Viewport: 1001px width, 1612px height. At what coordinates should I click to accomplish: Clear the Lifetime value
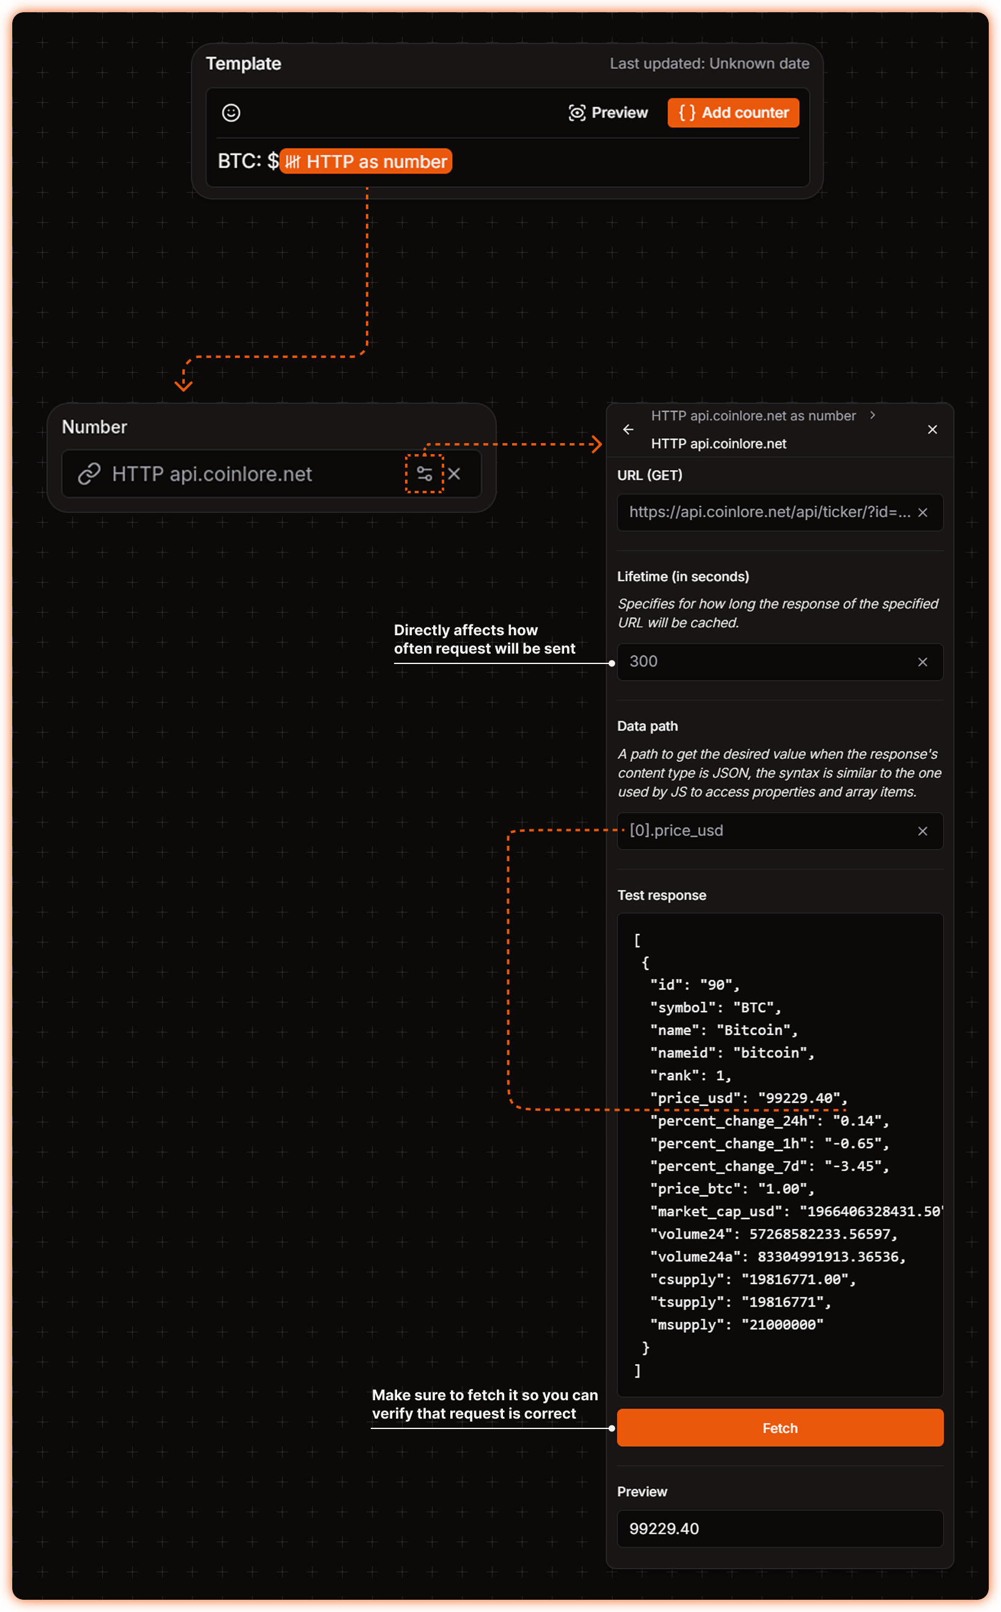point(922,662)
